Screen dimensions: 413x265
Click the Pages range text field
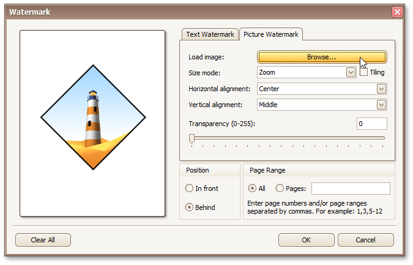(x=351, y=188)
